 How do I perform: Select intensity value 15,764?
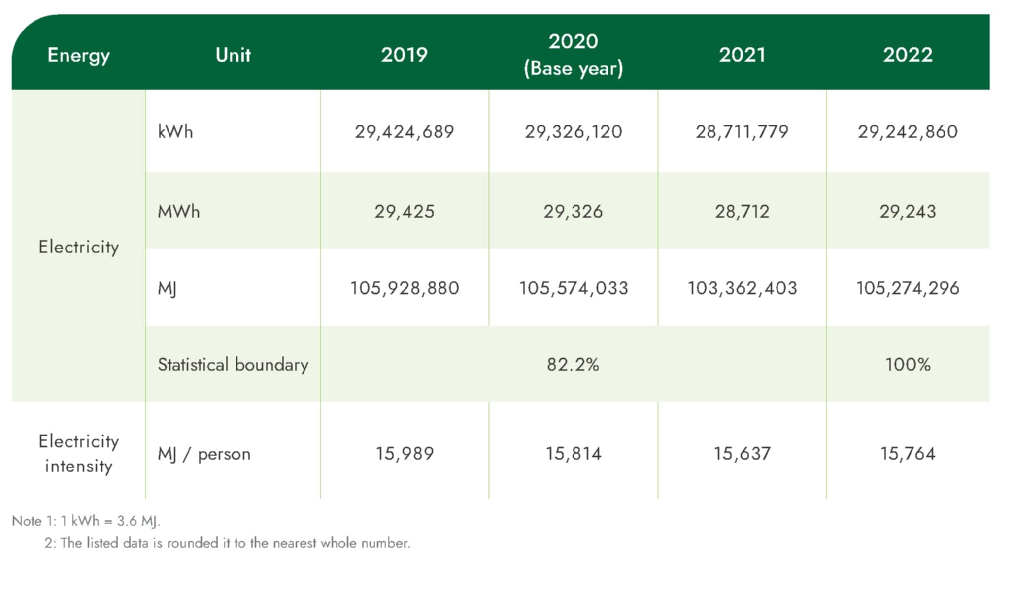pyautogui.click(x=908, y=454)
